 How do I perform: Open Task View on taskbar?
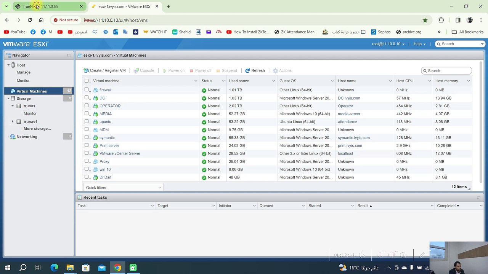(x=38, y=268)
